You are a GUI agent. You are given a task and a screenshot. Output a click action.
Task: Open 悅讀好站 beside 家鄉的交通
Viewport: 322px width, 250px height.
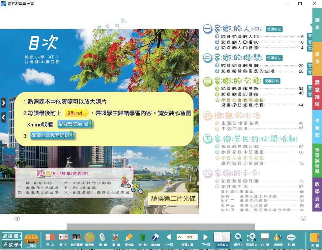pos(272,81)
